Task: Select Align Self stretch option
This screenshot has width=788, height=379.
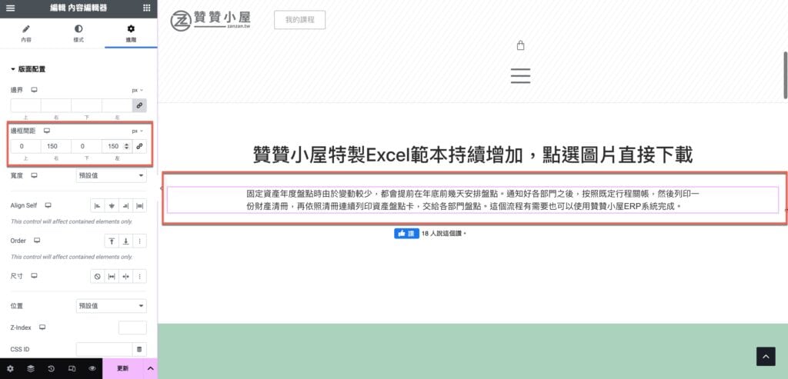Action: (x=140, y=206)
